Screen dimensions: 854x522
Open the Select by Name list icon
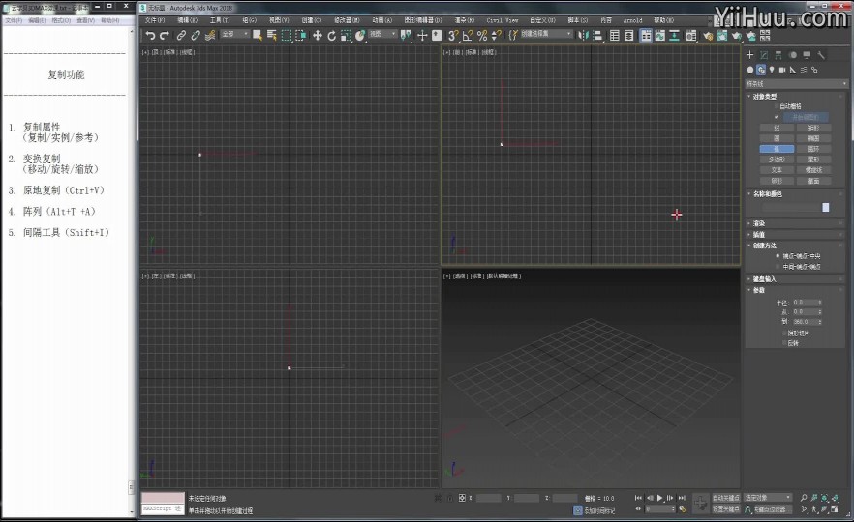272,36
